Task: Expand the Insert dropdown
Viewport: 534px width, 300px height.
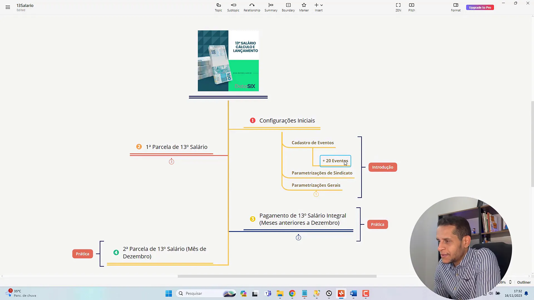Action: point(322,5)
